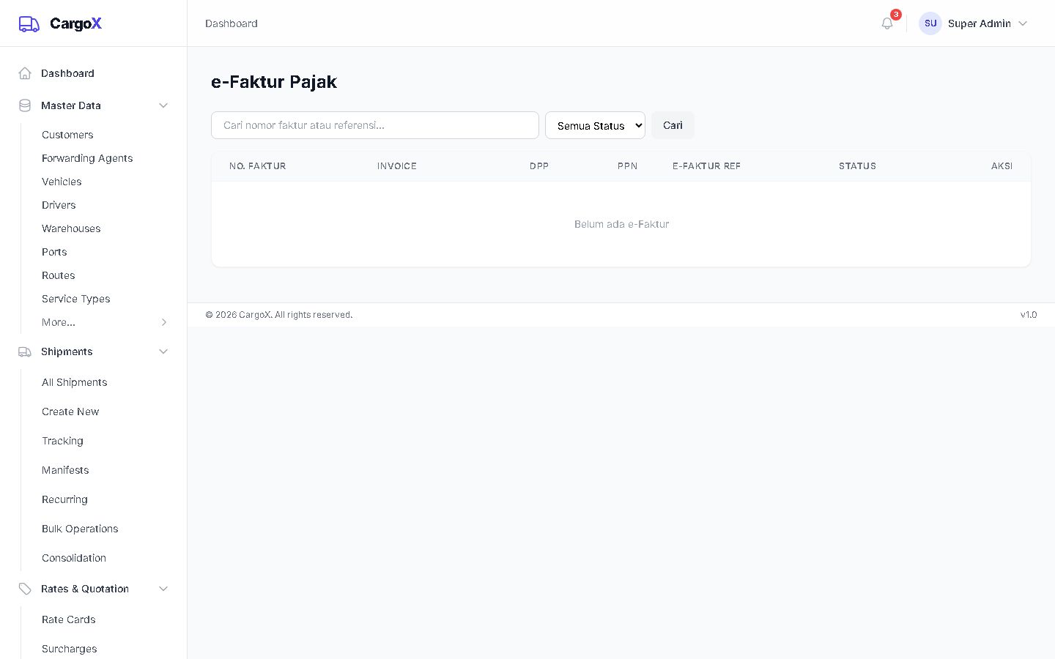Click the 2026 CargoX copyright text
1055x659 pixels.
(x=279, y=315)
